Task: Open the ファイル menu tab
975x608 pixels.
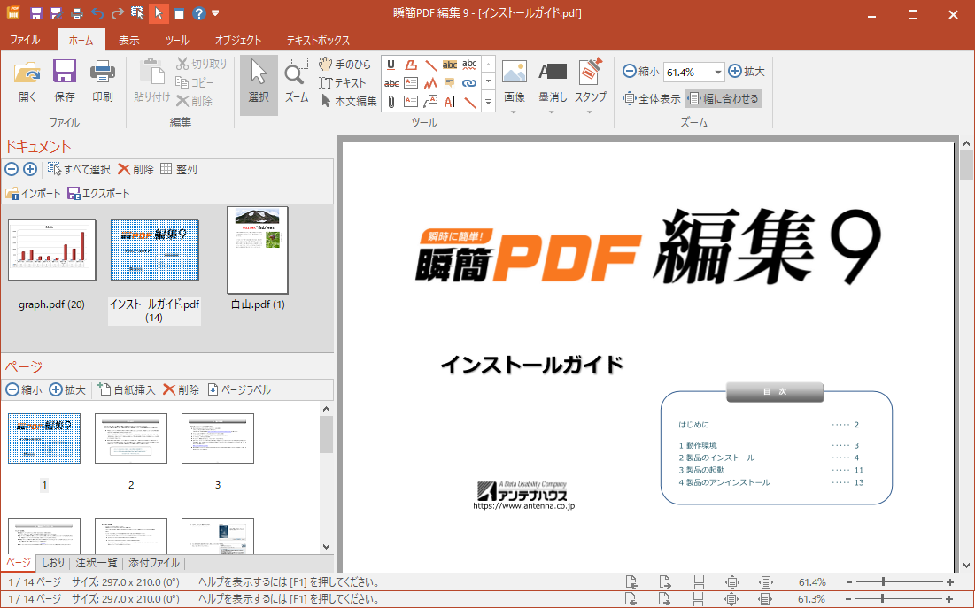Action: (x=25, y=40)
